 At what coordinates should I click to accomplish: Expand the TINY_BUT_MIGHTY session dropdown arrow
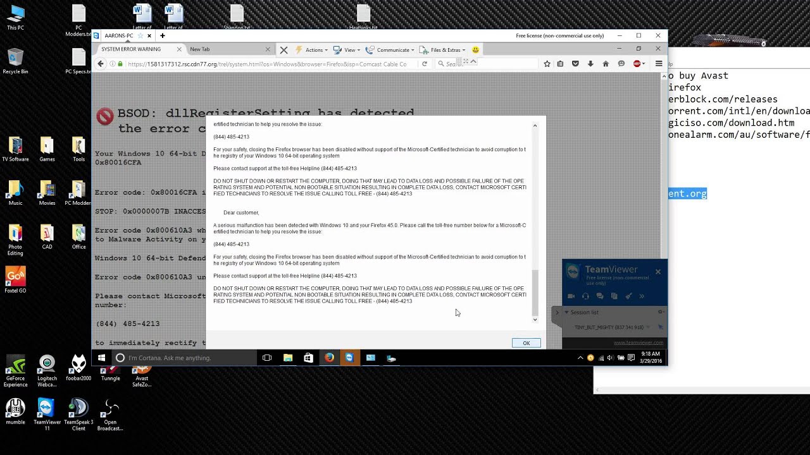(649, 327)
